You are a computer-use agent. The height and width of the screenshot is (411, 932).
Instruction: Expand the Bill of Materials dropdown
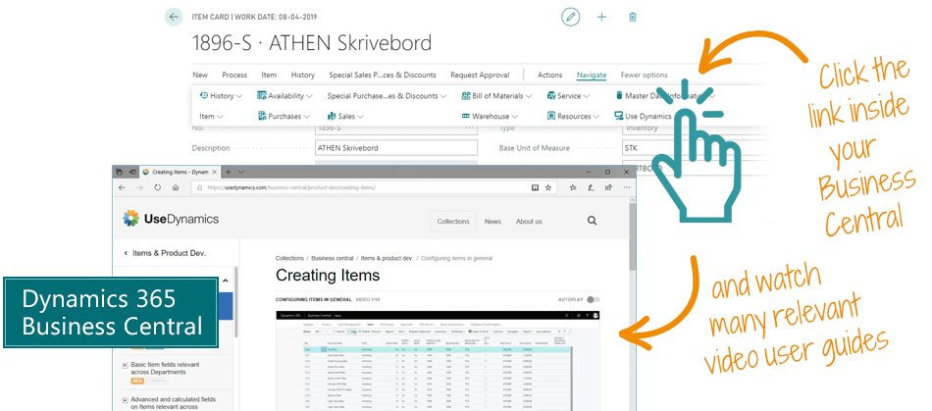497,95
